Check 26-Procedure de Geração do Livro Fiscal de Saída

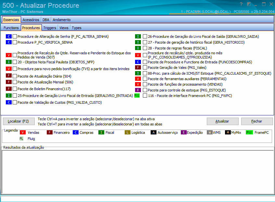145,37
